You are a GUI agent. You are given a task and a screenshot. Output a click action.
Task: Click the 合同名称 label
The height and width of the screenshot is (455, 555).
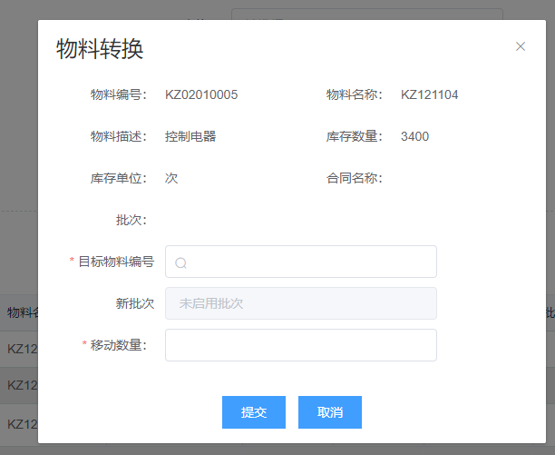pos(355,178)
